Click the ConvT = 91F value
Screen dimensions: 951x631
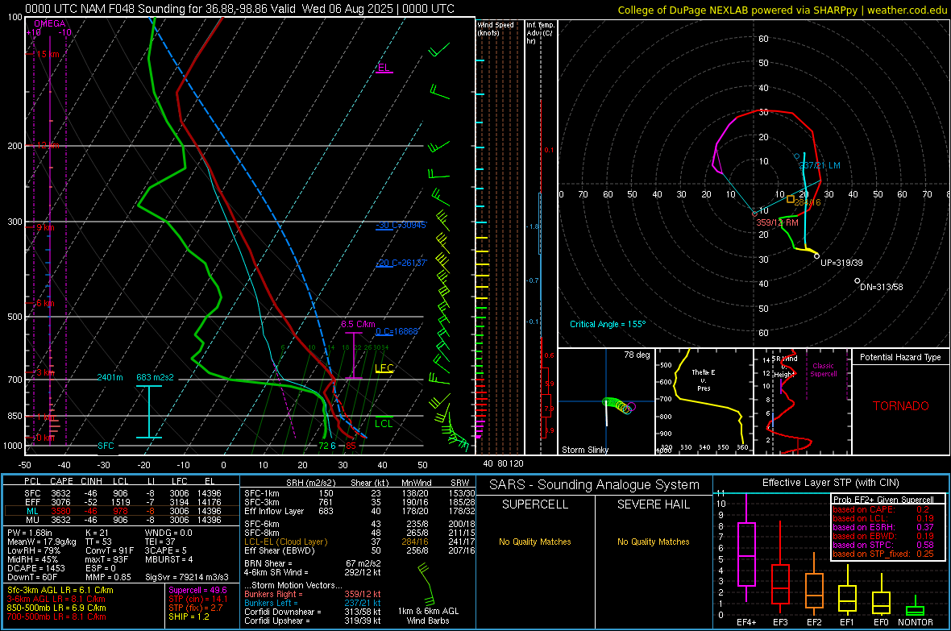click(110, 550)
